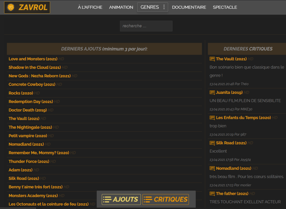Click the 'Excellent' review text
The image size is (286, 209).
218,151
